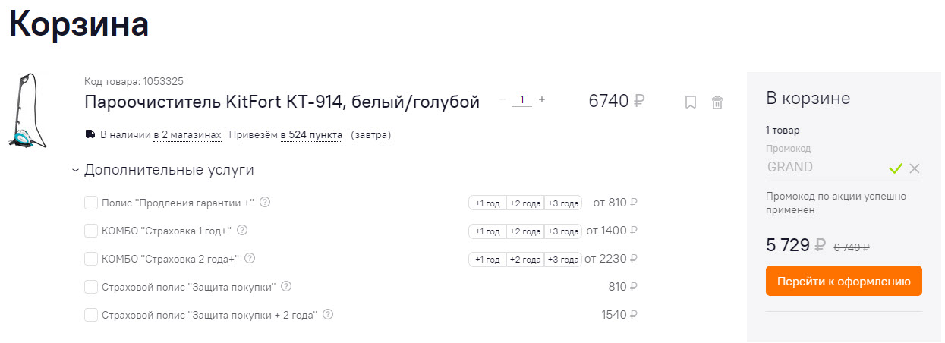Click help icon beside "Защита покупки" policy
The width and height of the screenshot is (945, 343).
(286, 287)
